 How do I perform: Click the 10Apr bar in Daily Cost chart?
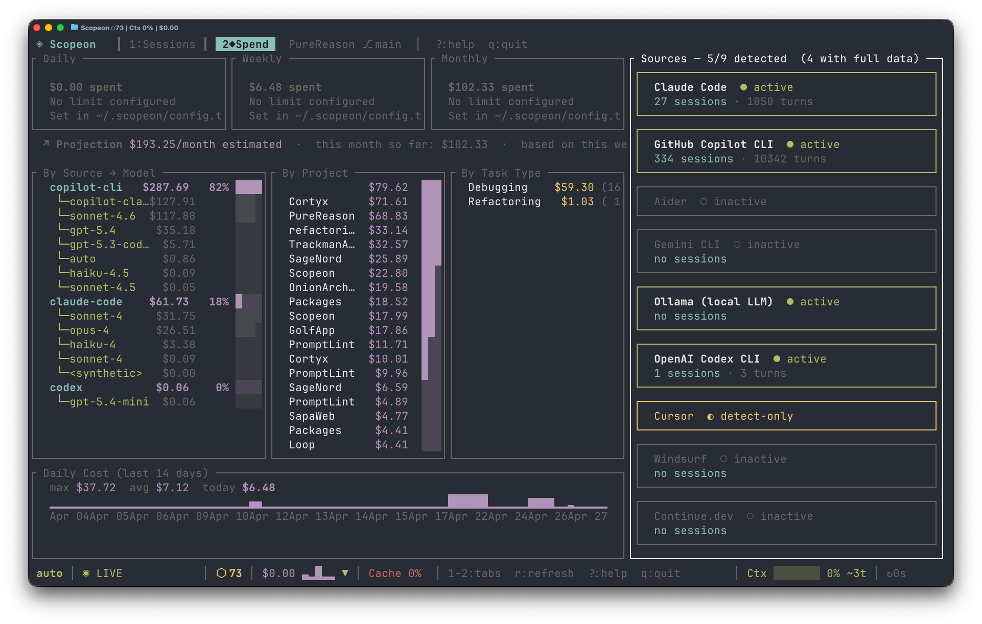tap(255, 505)
